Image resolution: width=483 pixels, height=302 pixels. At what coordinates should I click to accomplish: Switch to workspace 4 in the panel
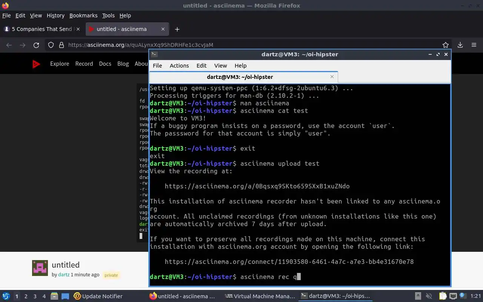44,296
